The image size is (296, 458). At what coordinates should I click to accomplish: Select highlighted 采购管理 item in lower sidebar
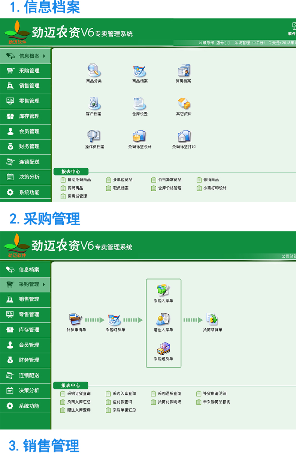pyautogui.click(x=25, y=284)
